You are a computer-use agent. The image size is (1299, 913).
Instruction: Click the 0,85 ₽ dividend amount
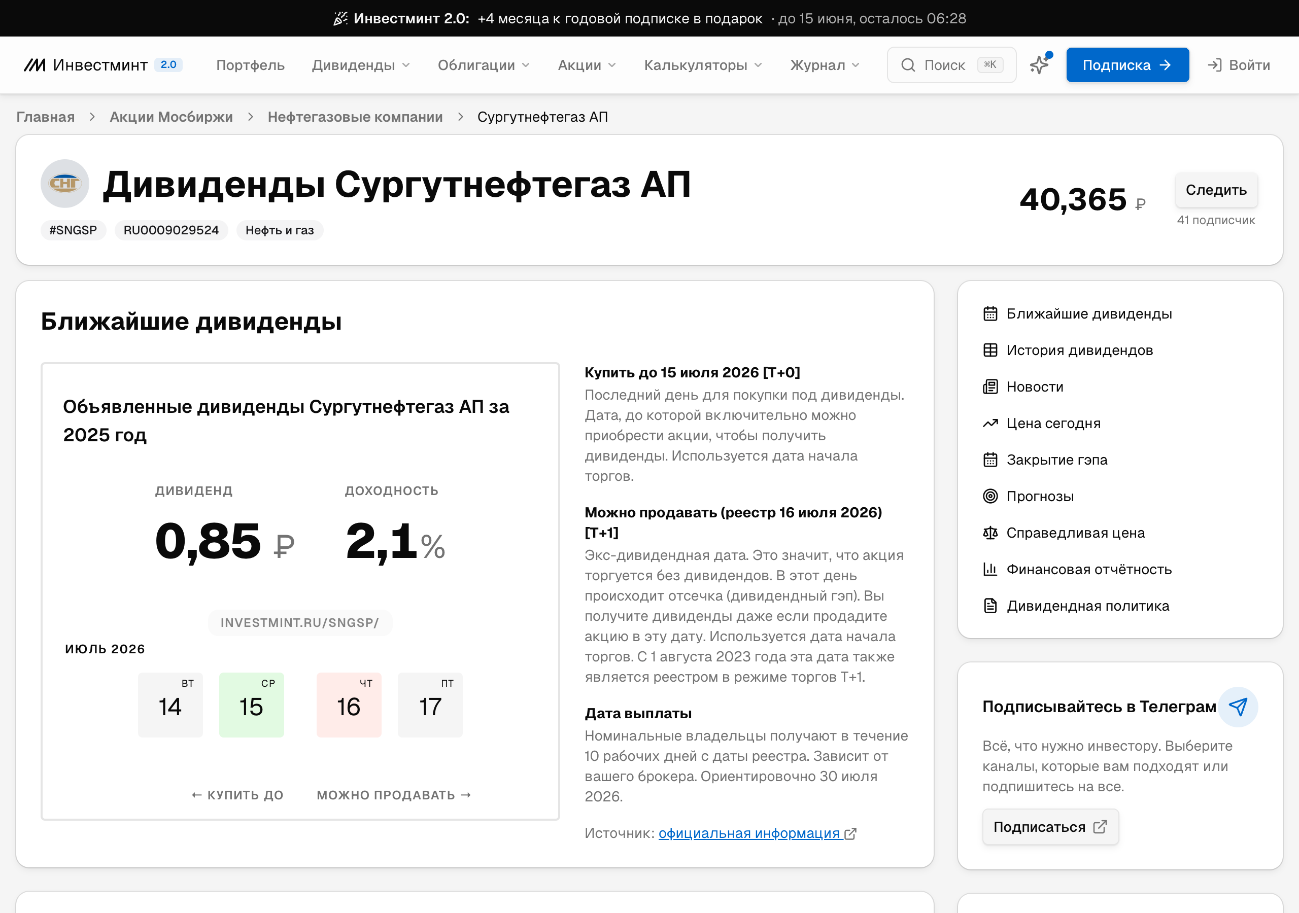pyautogui.click(x=225, y=541)
